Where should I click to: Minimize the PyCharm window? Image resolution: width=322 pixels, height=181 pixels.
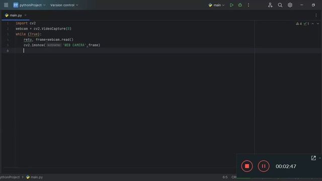point(301,5)
